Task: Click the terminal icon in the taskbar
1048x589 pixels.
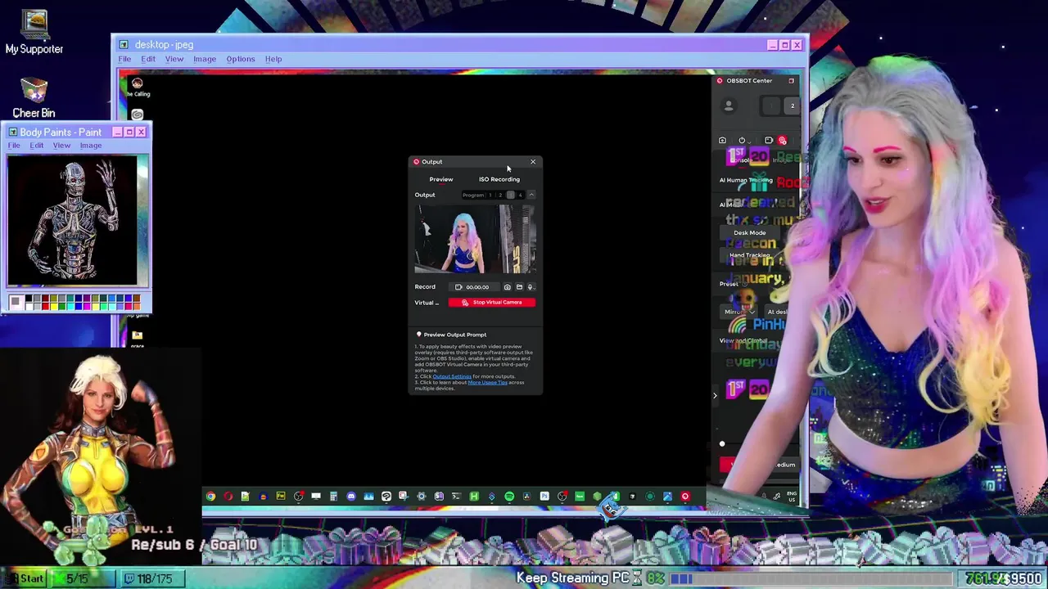Action: pos(457,496)
